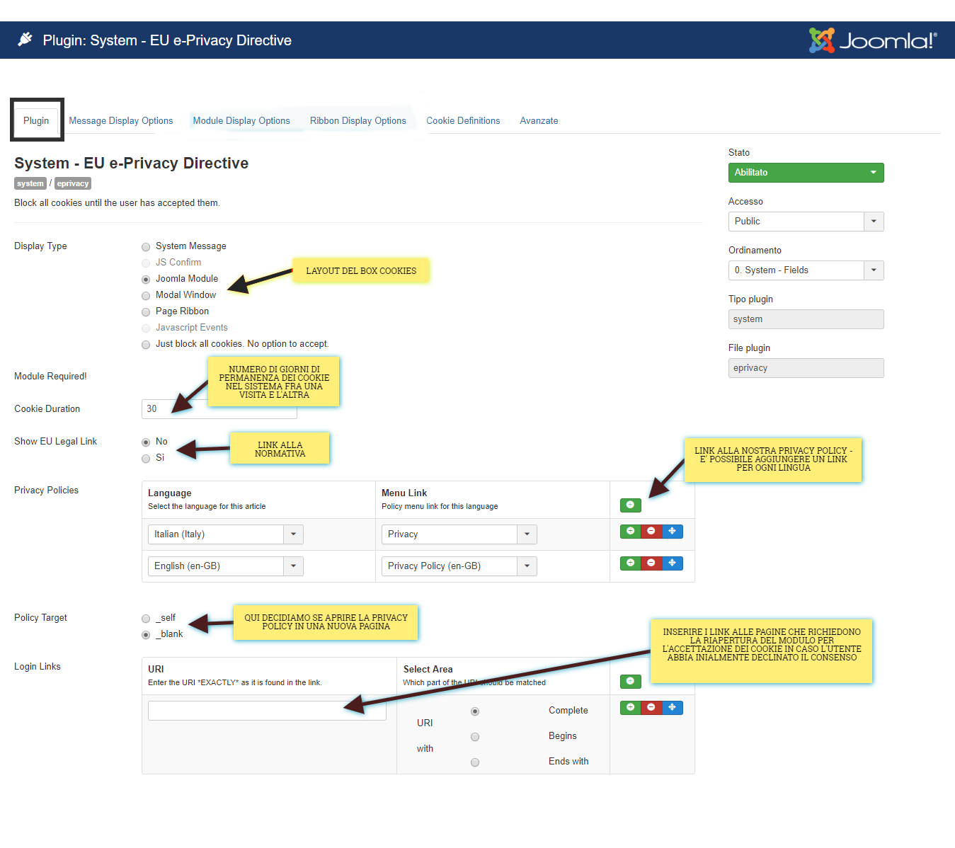
Task: Click move handle on Italian policy row
Action: click(672, 532)
